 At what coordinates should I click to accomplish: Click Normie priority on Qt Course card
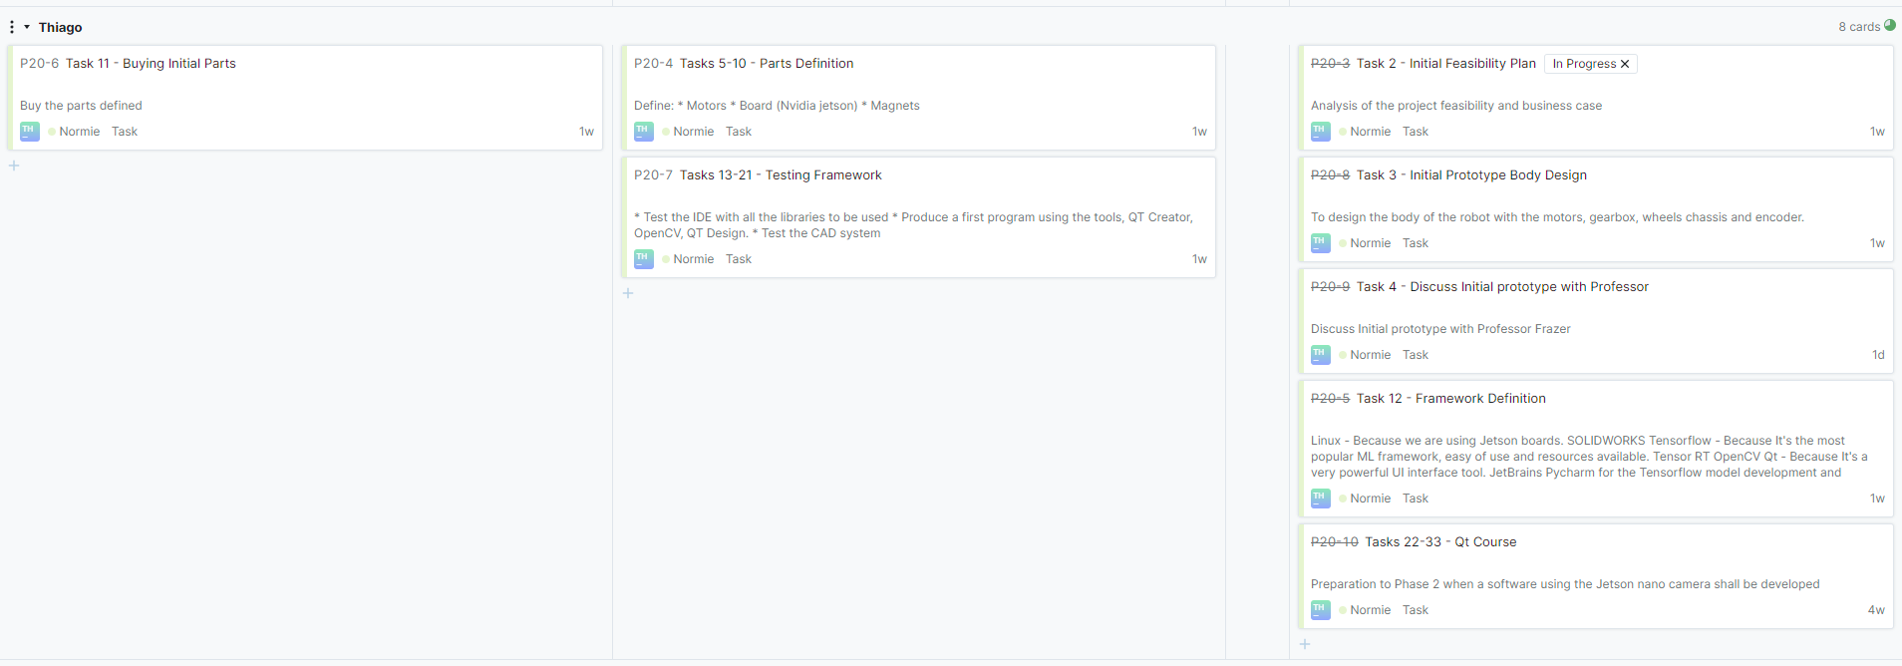pos(1370,610)
